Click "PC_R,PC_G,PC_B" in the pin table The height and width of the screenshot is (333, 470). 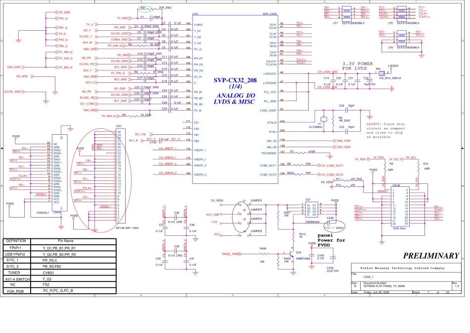click(58, 291)
